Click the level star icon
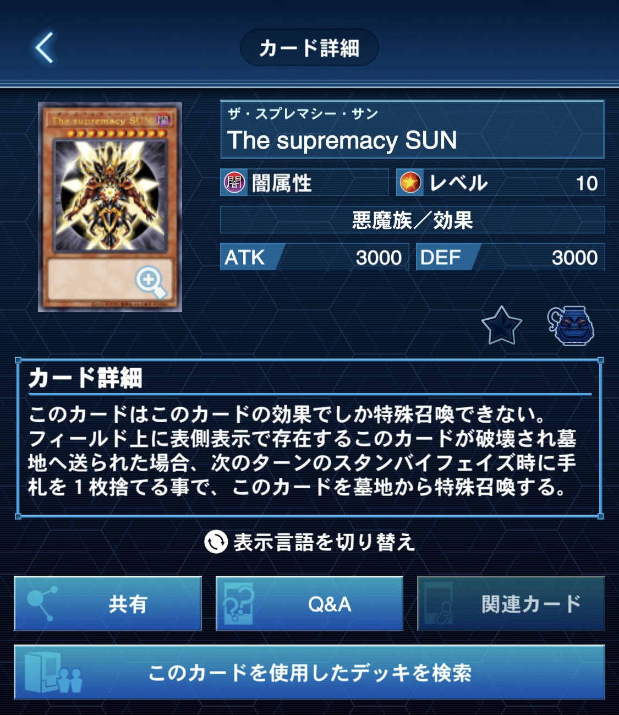The image size is (619, 715). [410, 182]
